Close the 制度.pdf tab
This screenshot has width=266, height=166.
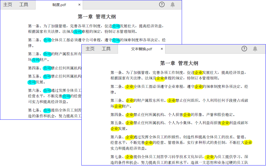[79, 5]
